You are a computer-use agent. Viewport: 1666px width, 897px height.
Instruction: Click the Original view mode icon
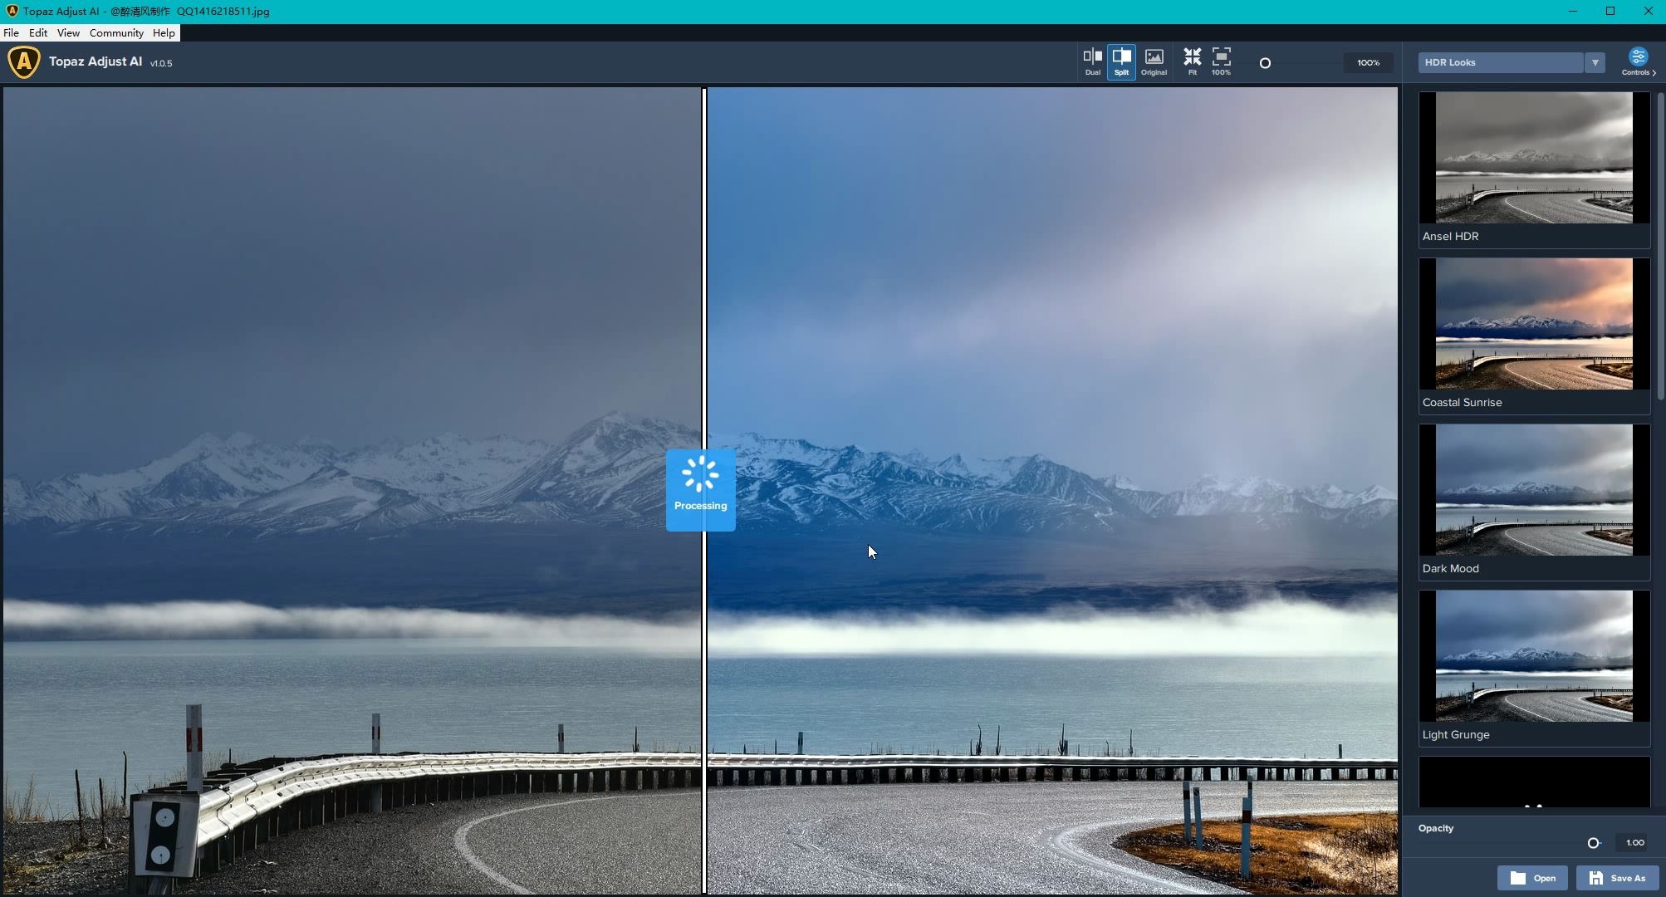[1153, 61]
